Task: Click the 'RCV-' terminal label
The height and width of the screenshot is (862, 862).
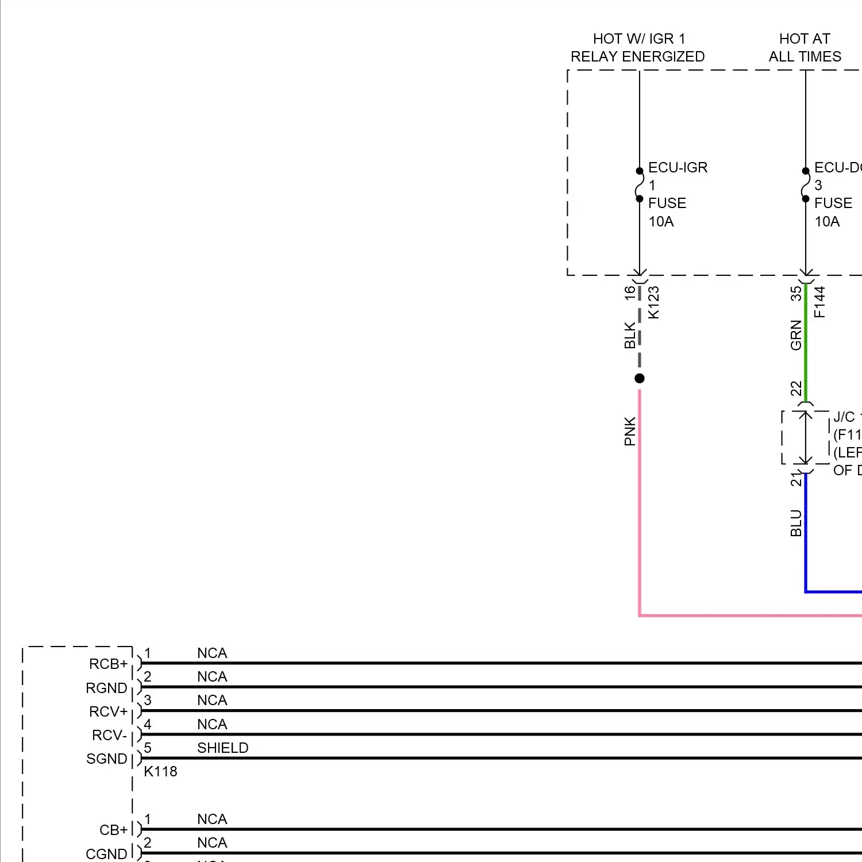Action: (109, 735)
